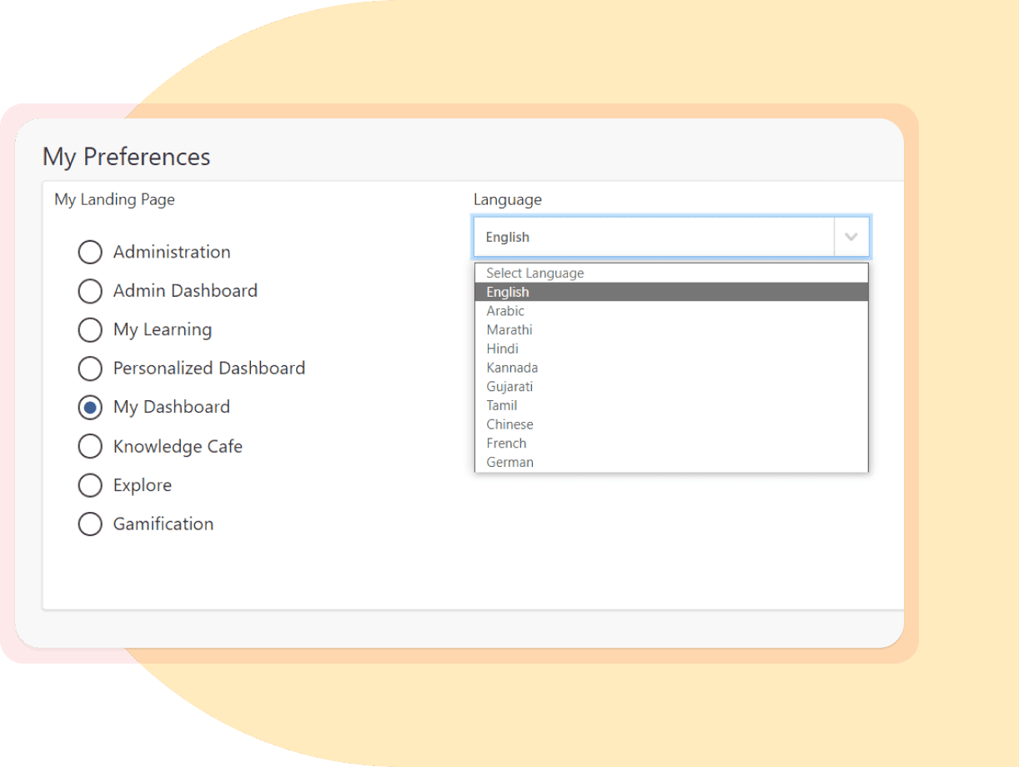
Task: Pick Personalized Dashboard radio button
Action: point(90,368)
